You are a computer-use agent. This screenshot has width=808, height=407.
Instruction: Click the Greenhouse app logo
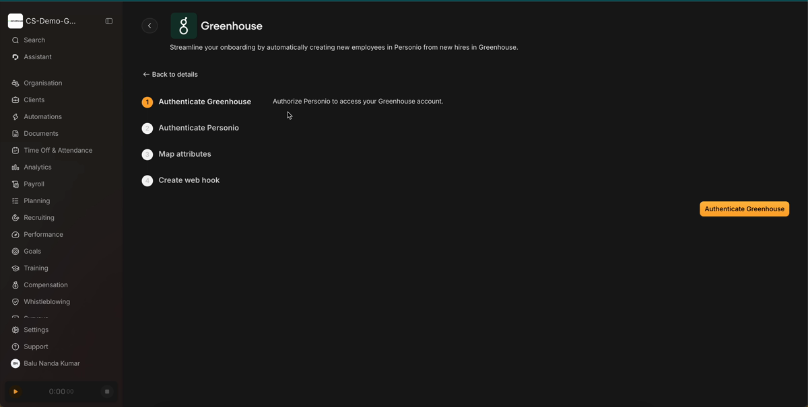(184, 26)
